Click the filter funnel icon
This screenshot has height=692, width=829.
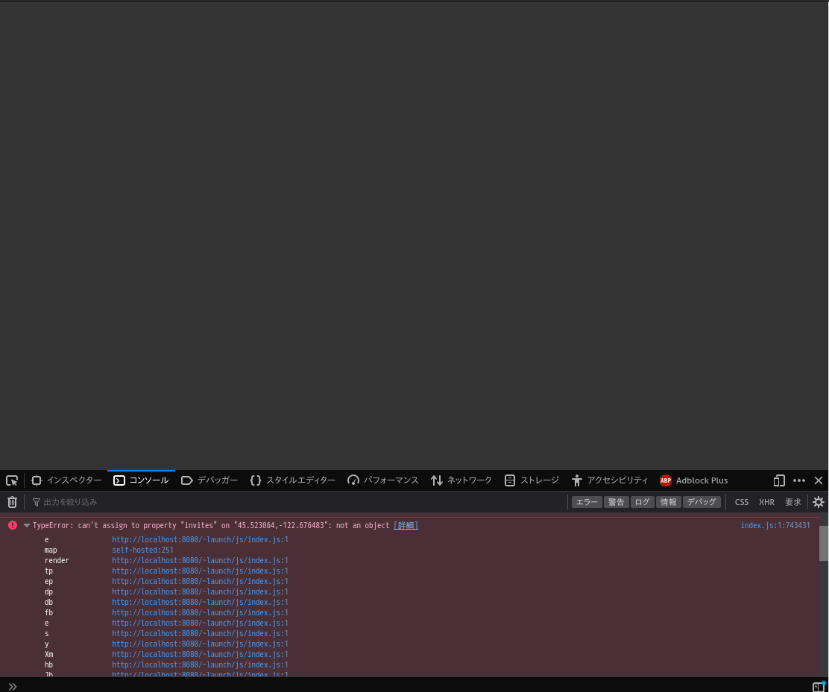[36, 501]
